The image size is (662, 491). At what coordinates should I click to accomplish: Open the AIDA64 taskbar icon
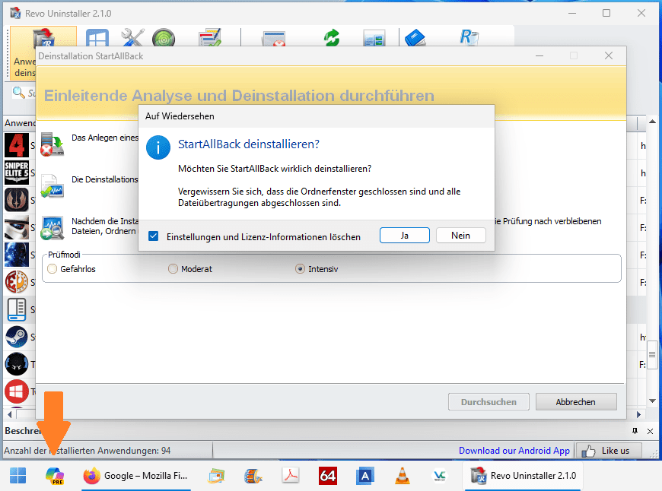pos(328,475)
